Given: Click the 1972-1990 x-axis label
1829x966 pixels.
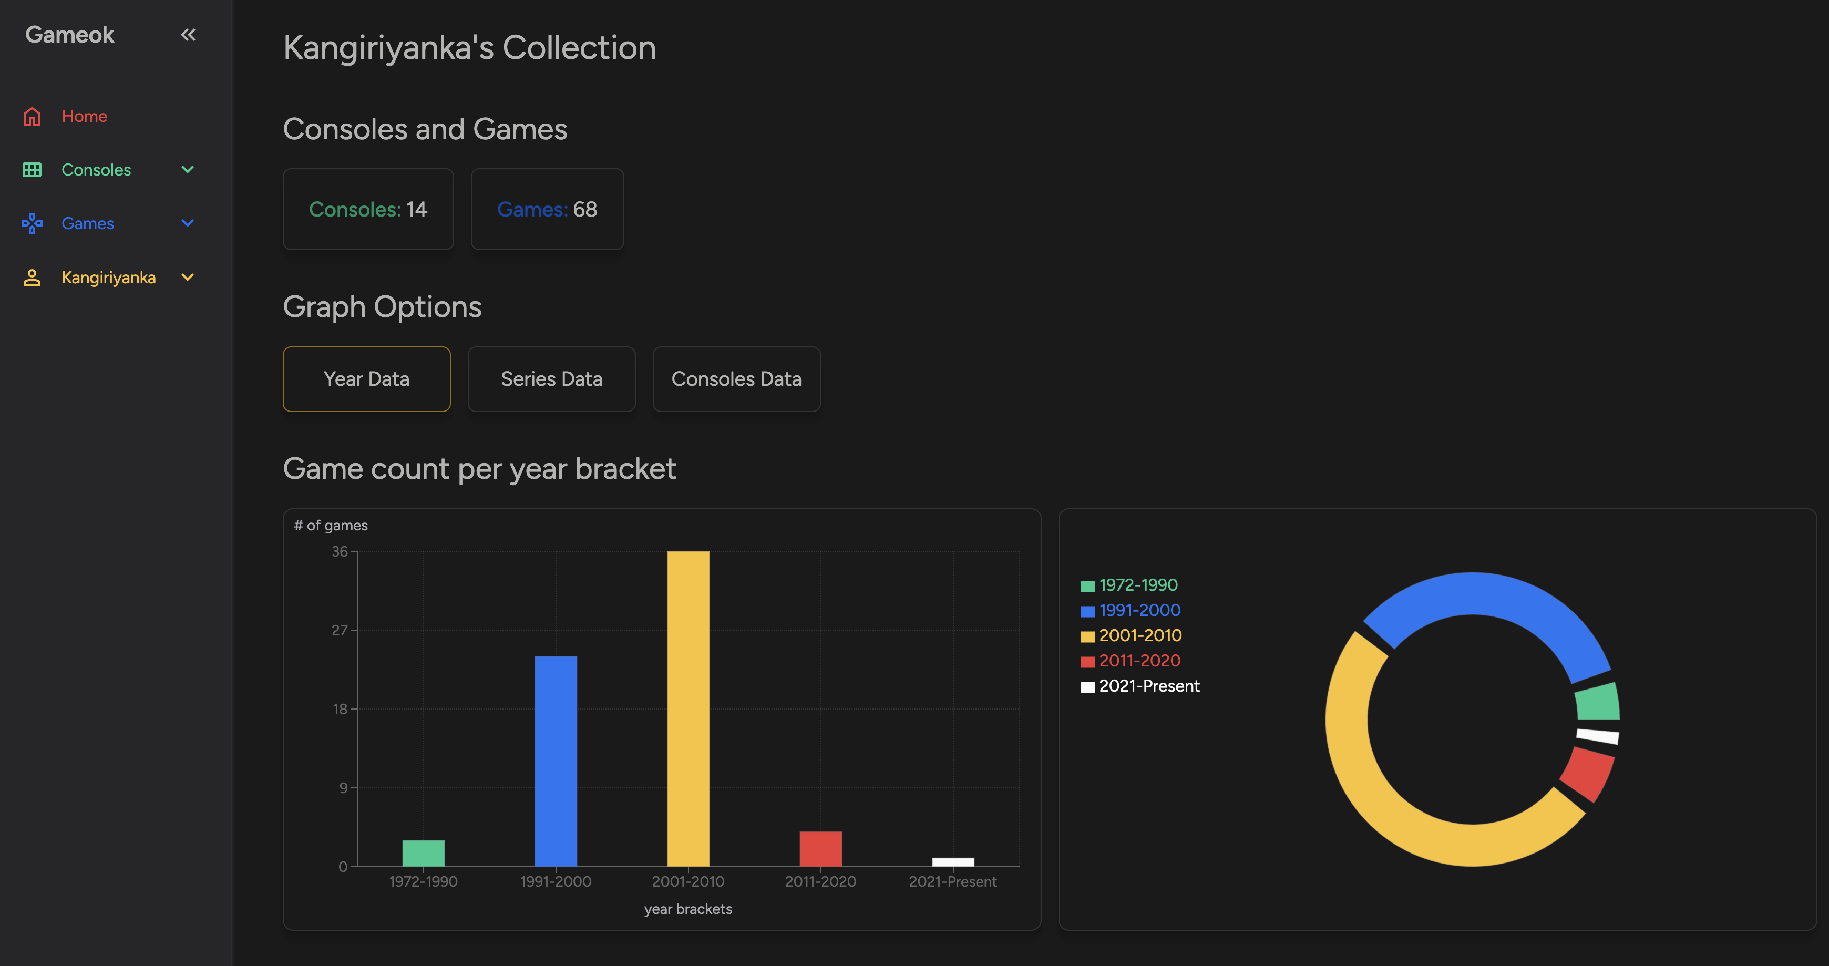Looking at the screenshot, I should [423, 881].
